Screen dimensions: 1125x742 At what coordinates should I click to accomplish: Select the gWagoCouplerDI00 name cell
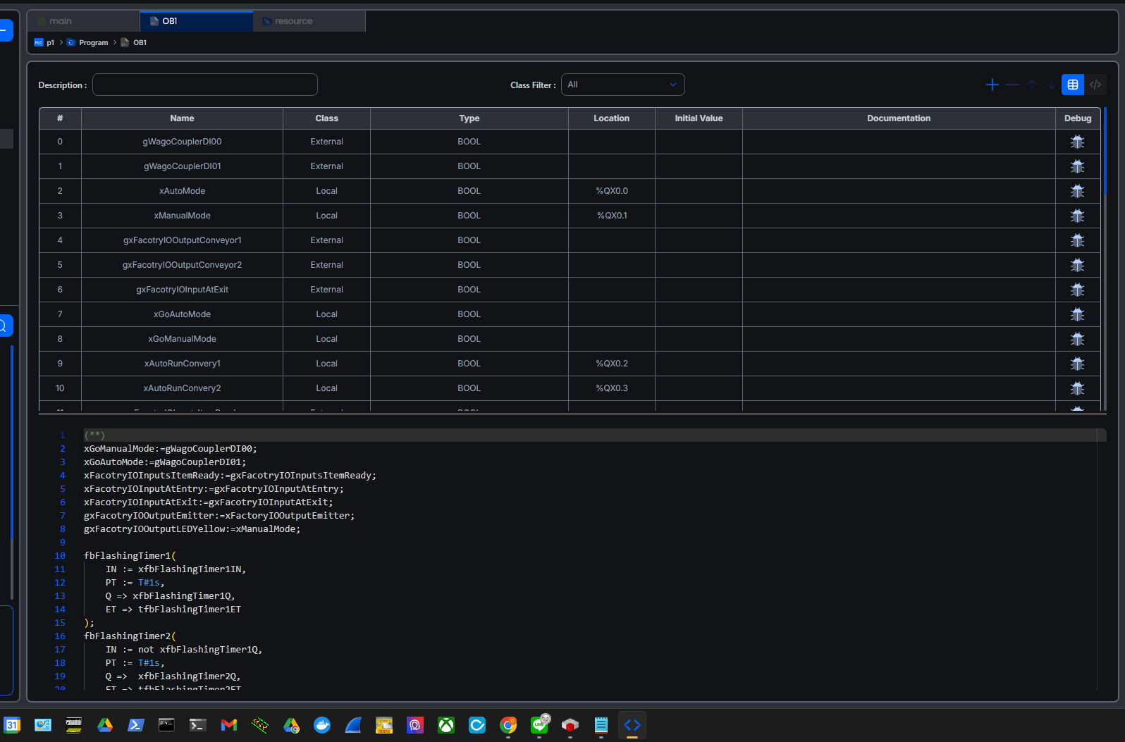pyautogui.click(x=182, y=142)
